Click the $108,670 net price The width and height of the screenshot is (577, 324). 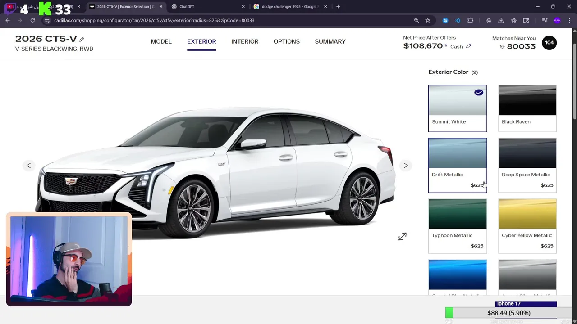[x=423, y=46]
